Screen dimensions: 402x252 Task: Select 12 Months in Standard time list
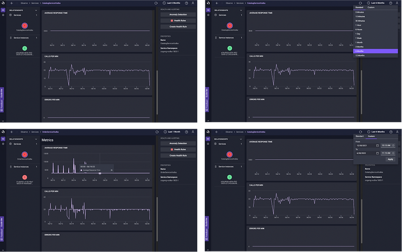[375, 56]
